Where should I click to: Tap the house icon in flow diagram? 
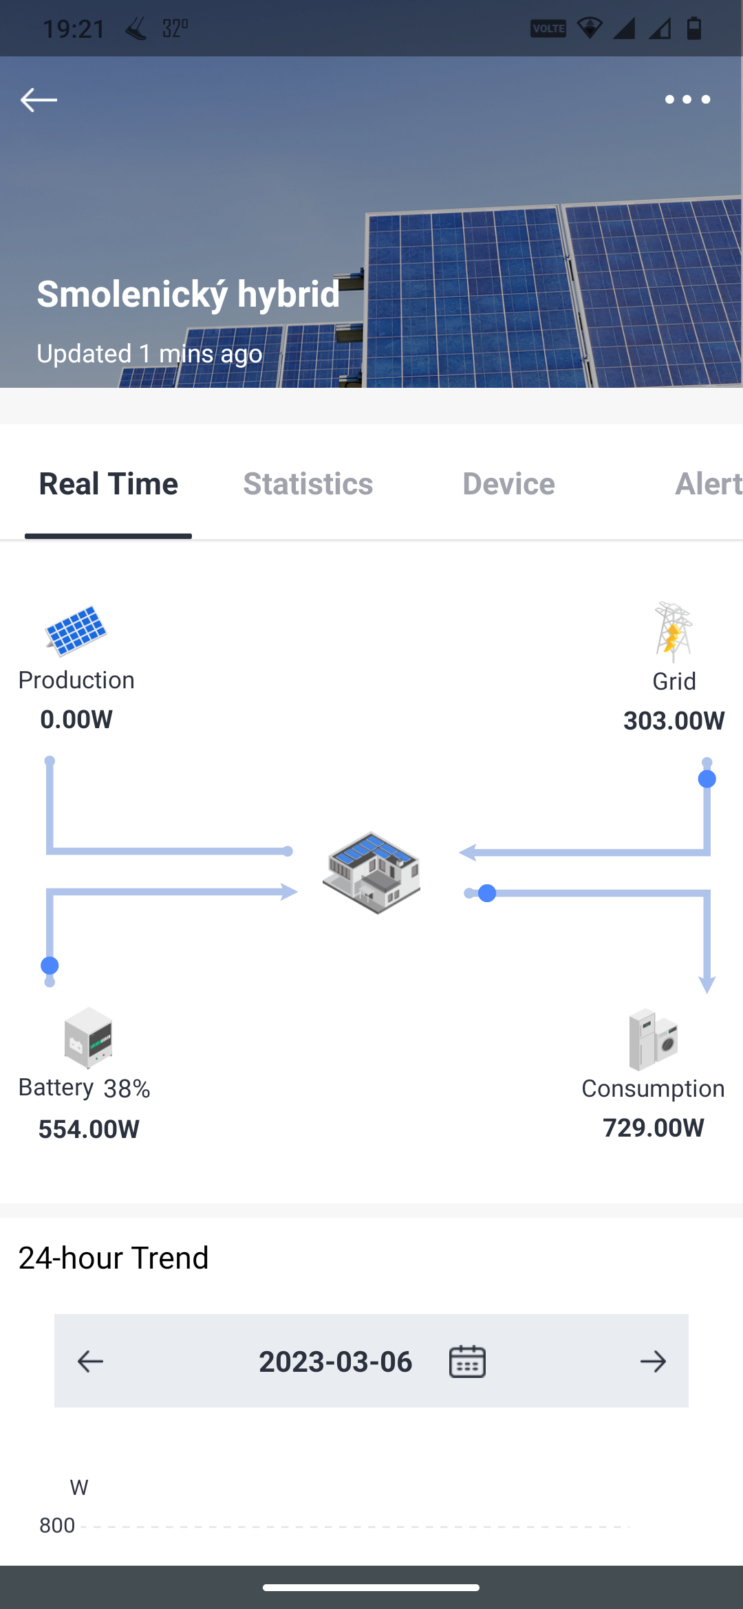[371, 873]
